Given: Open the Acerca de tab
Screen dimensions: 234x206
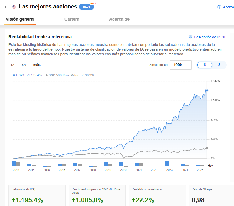Looking at the screenshot, I should tap(119, 19).
